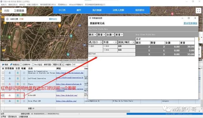The width and height of the screenshot is (203, 118).
Task: Click the quick locate pin icon
Action: pyautogui.click(x=11, y=64)
